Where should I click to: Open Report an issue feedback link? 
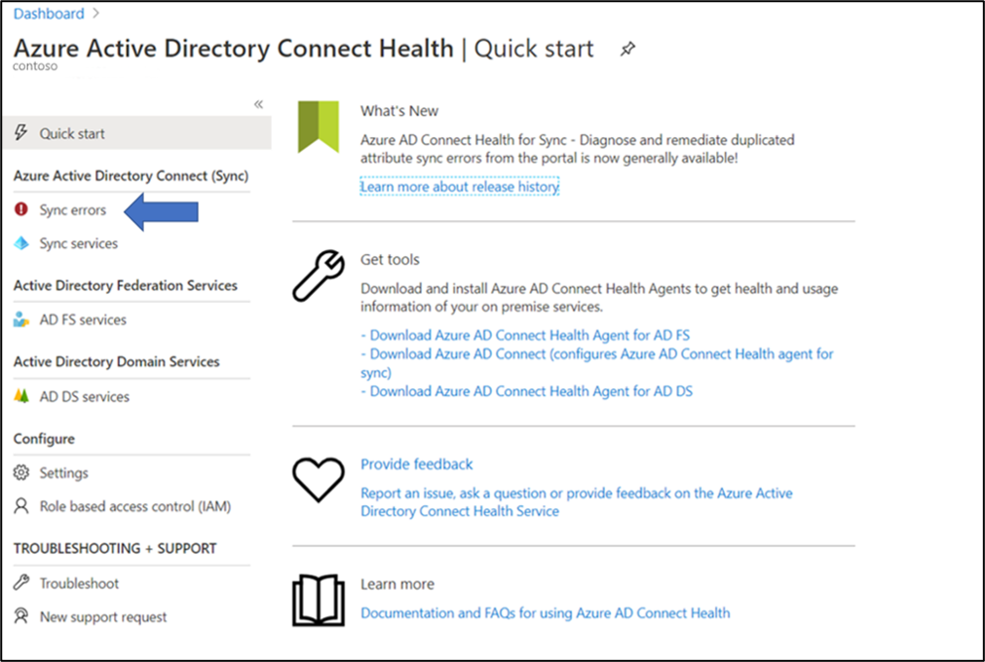[x=576, y=502]
